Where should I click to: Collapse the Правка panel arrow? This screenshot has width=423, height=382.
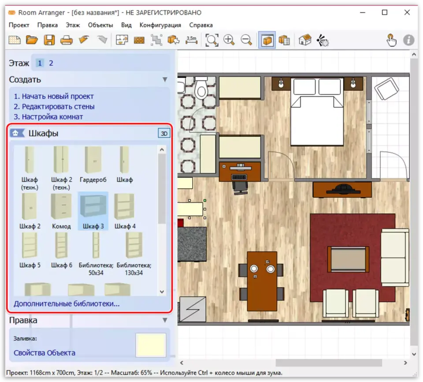[x=165, y=320]
